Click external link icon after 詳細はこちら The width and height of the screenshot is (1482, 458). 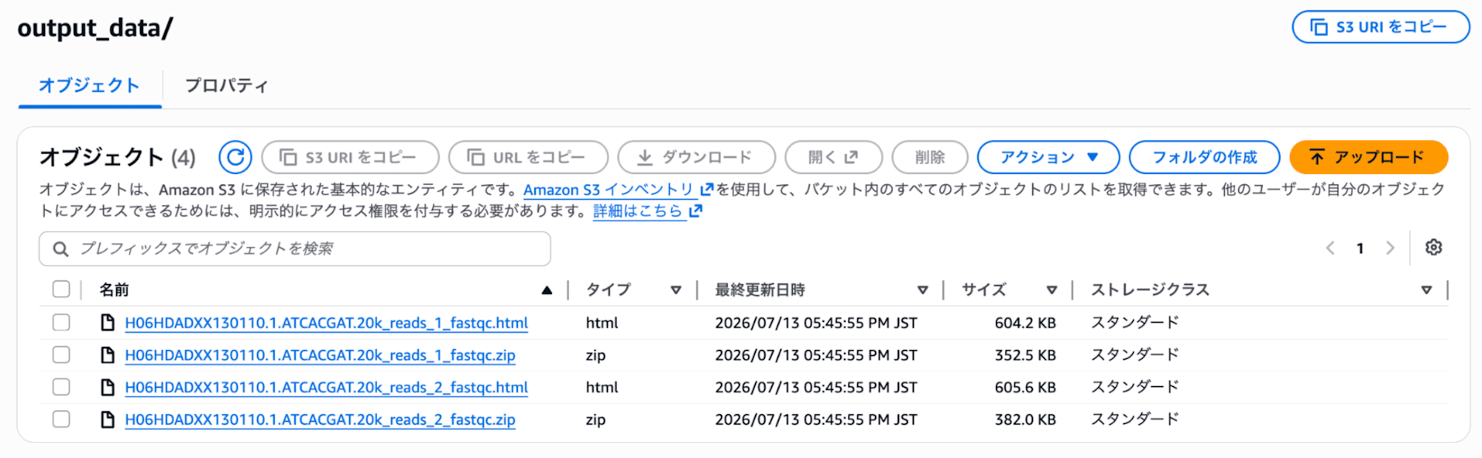click(695, 211)
